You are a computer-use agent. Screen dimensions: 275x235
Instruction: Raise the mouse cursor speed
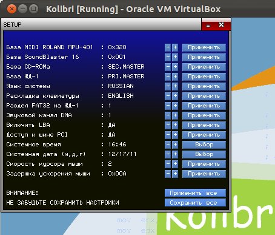[175, 164]
